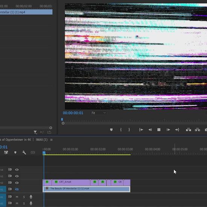
Task: Mute audio track A2
Action: (17, 204)
